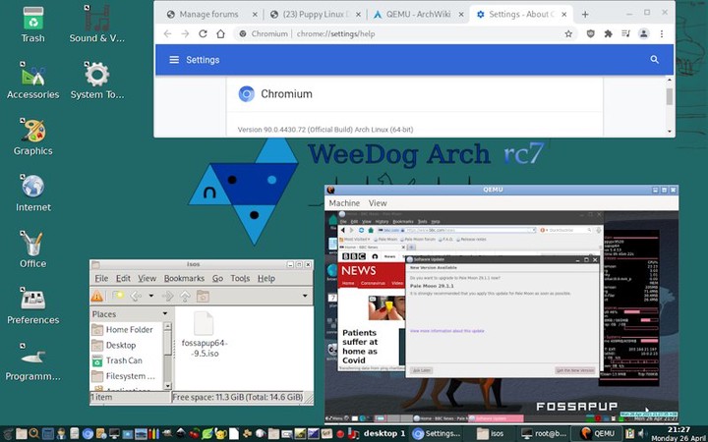Click the 'desktop 1' pager label
Viewport: 708px width, 442px height.
pos(384,433)
